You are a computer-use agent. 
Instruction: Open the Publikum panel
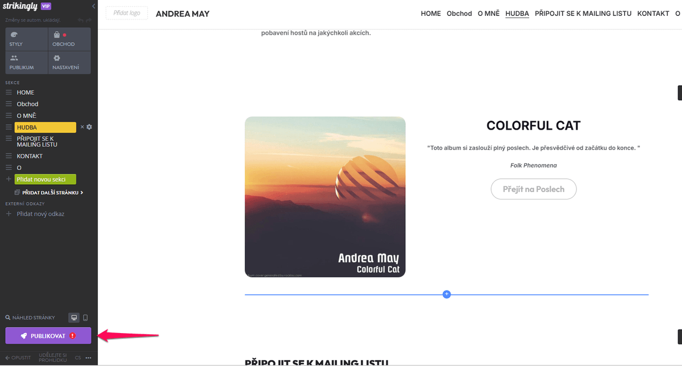point(26,63)
